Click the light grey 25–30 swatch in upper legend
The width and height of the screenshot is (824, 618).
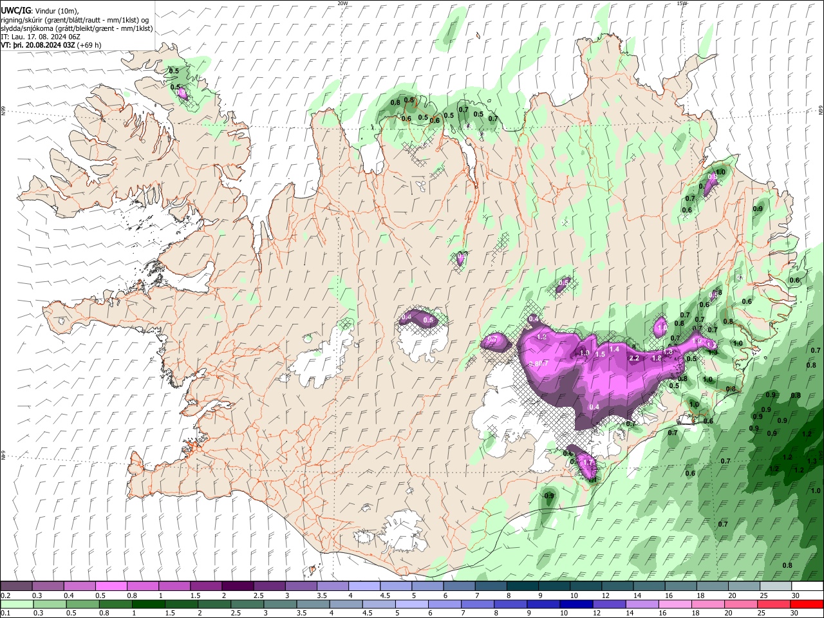(775, 586)
